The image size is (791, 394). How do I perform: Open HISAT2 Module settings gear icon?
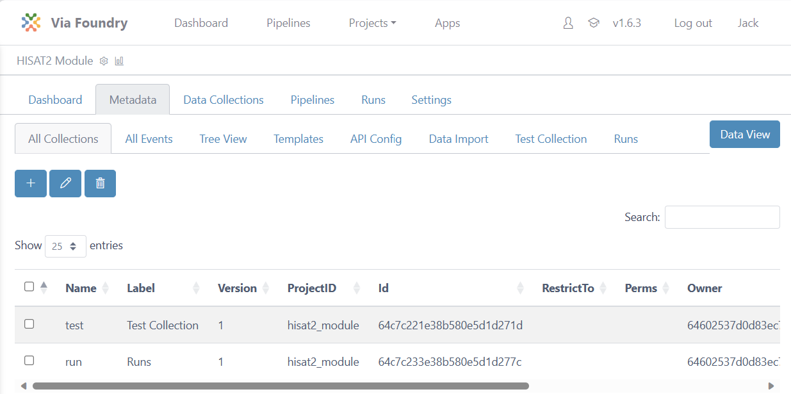tap(104, 61)
